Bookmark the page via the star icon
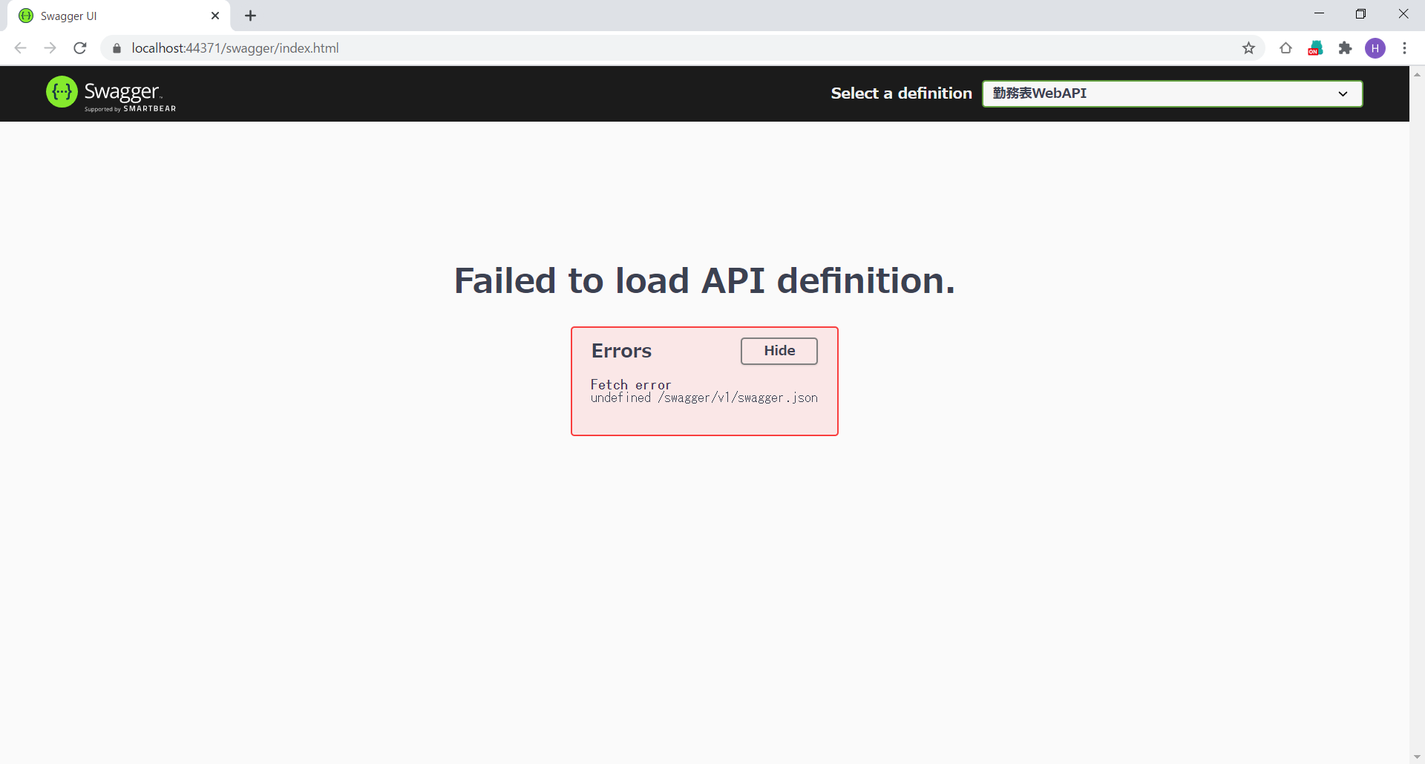This screenshot has height=764, width=1425. (1248, 47)
